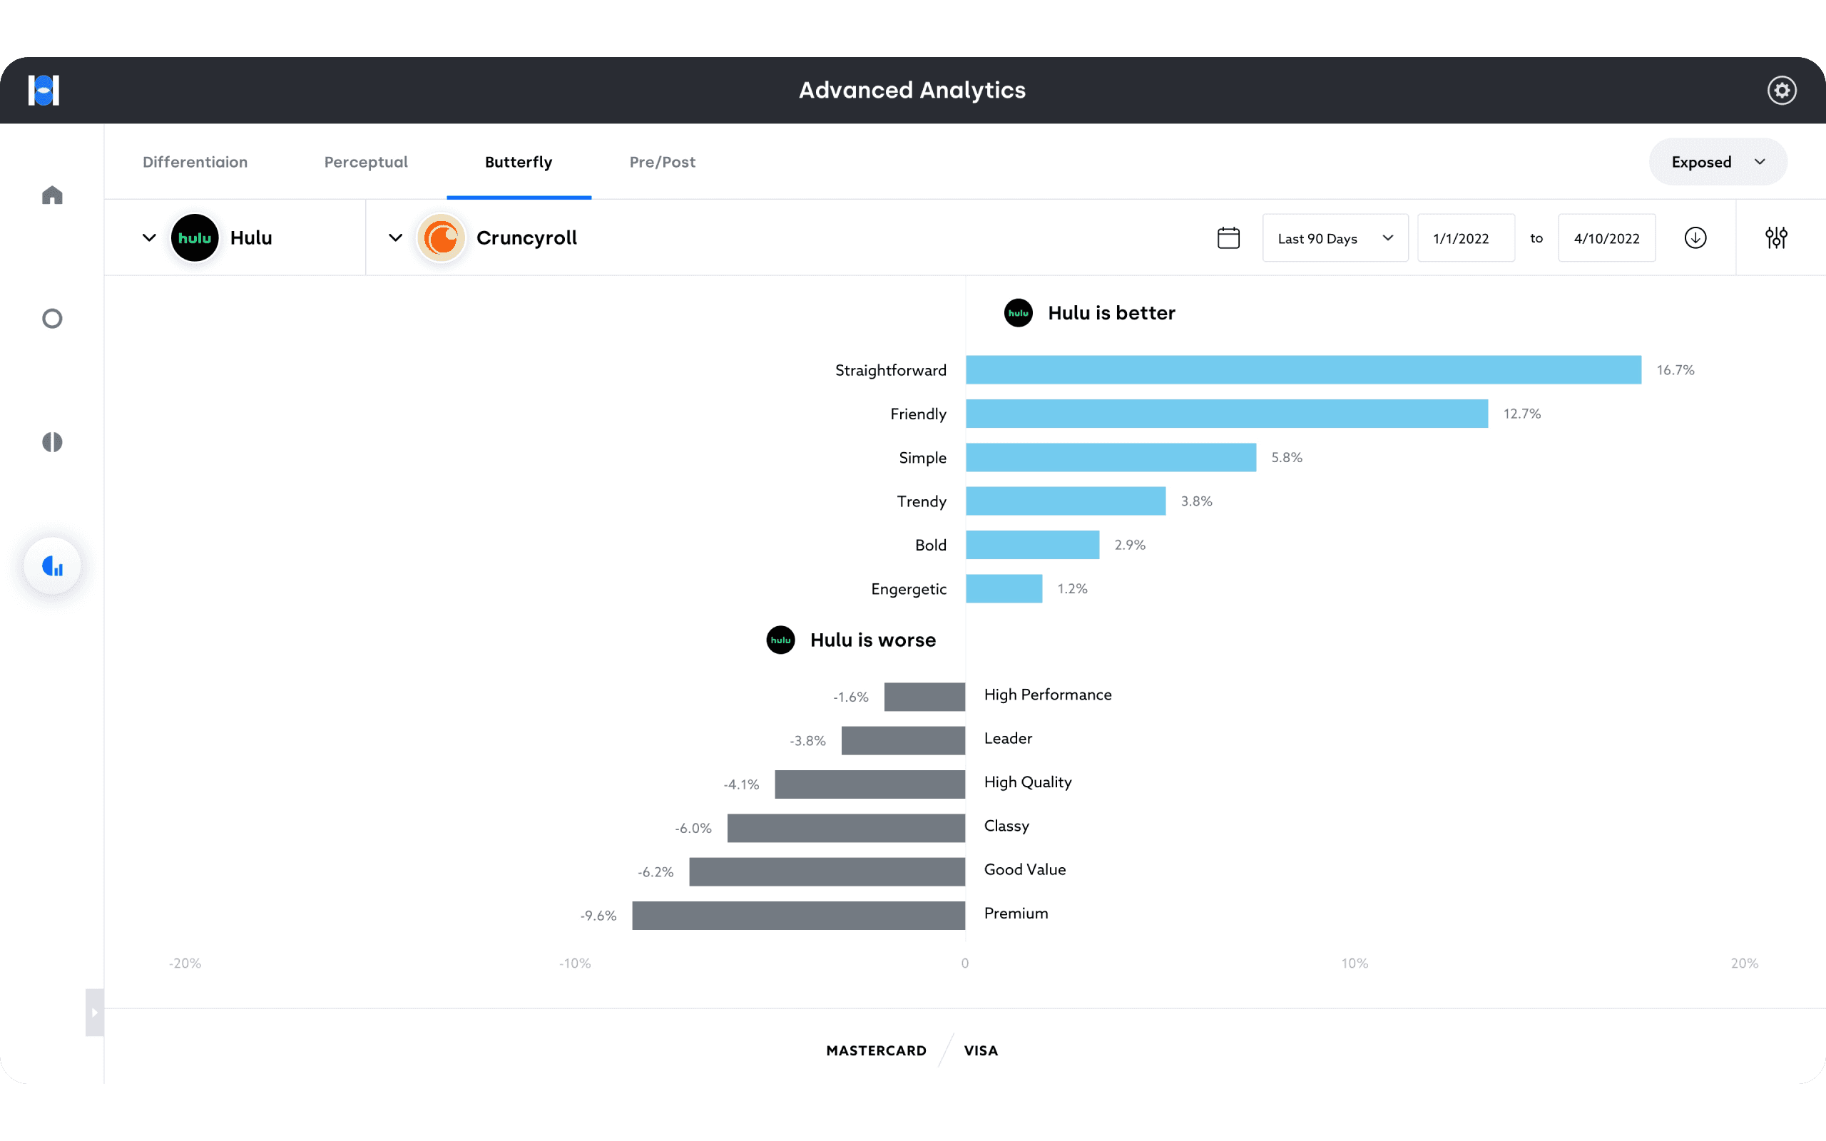Open half-circle contrast icon in sidebar
The height and width of the screenshot is (1141, 1826).
coord(52,442)
